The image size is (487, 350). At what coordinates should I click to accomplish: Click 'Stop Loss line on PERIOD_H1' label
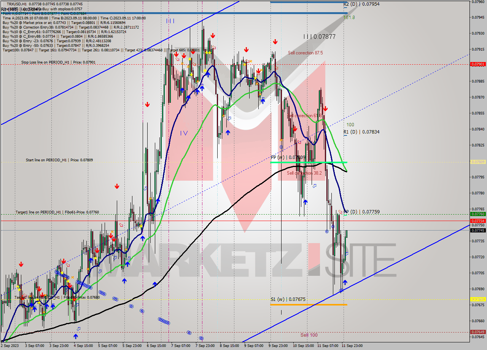(x=58, y=62)
